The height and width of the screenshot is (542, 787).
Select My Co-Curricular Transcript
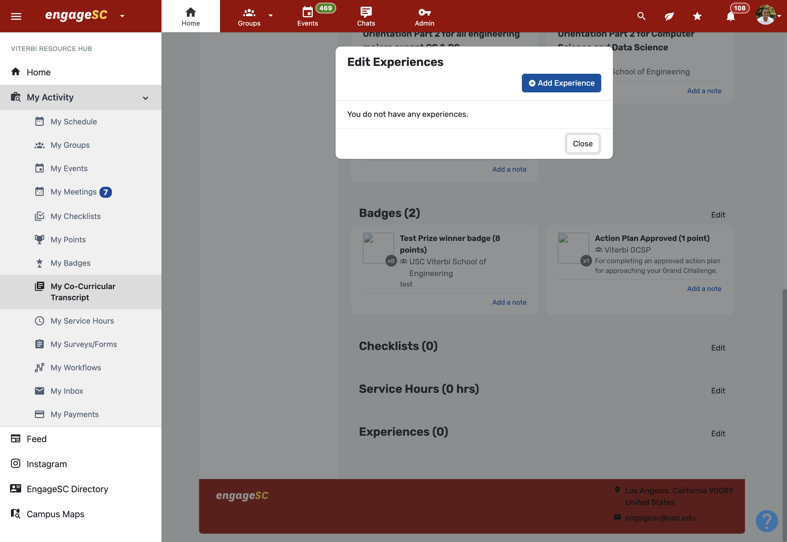click(x=80, y=292)
